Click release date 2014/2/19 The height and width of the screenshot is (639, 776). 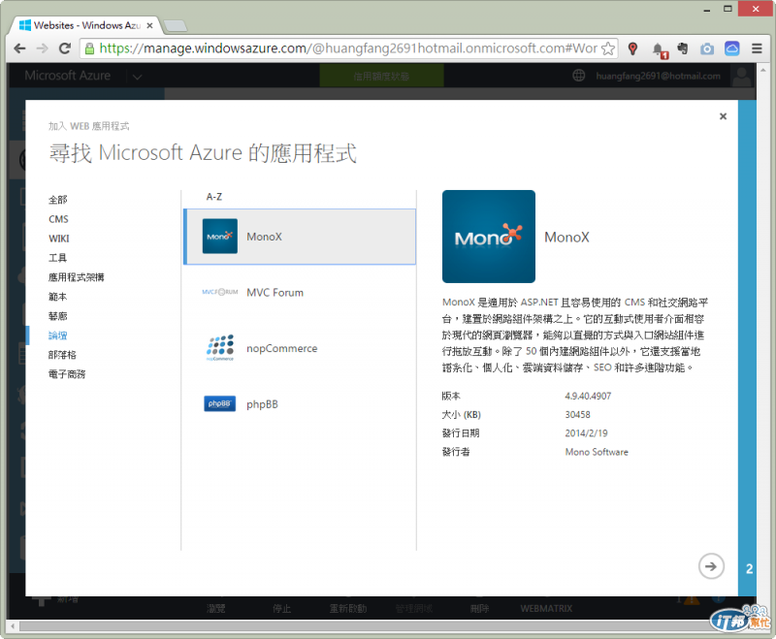[x=586, y=433]
